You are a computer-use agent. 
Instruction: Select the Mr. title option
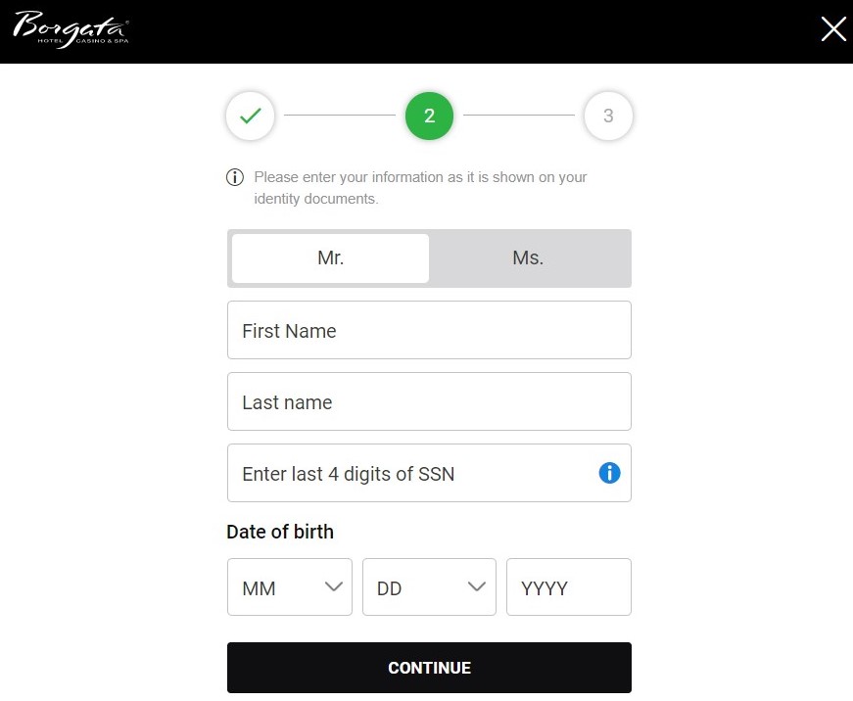331,257
